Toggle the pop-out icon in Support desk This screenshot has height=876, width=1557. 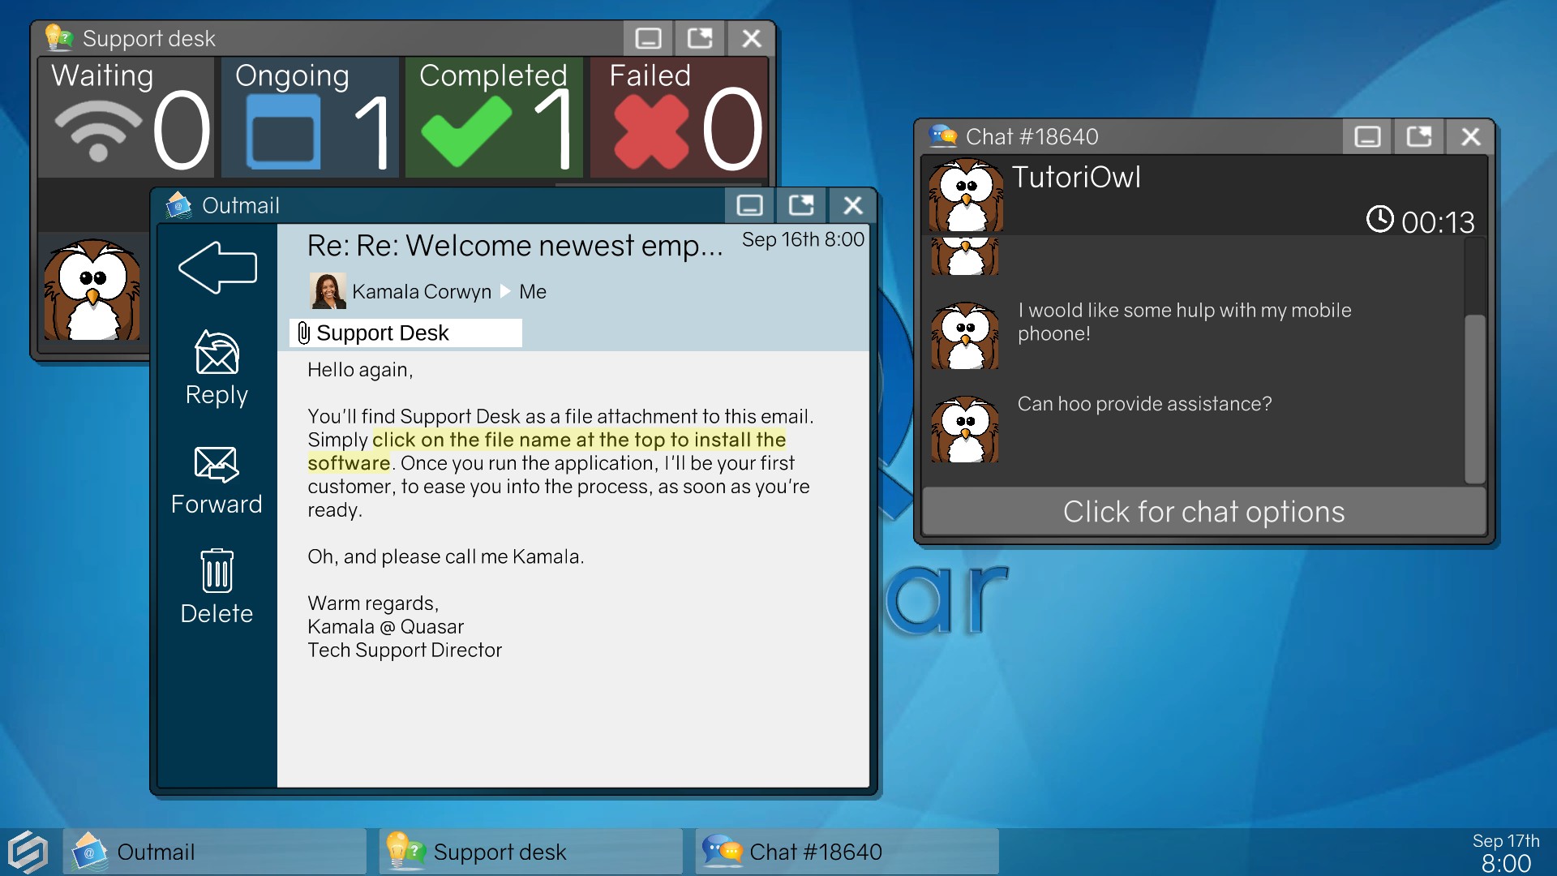[x=699, y=38]
